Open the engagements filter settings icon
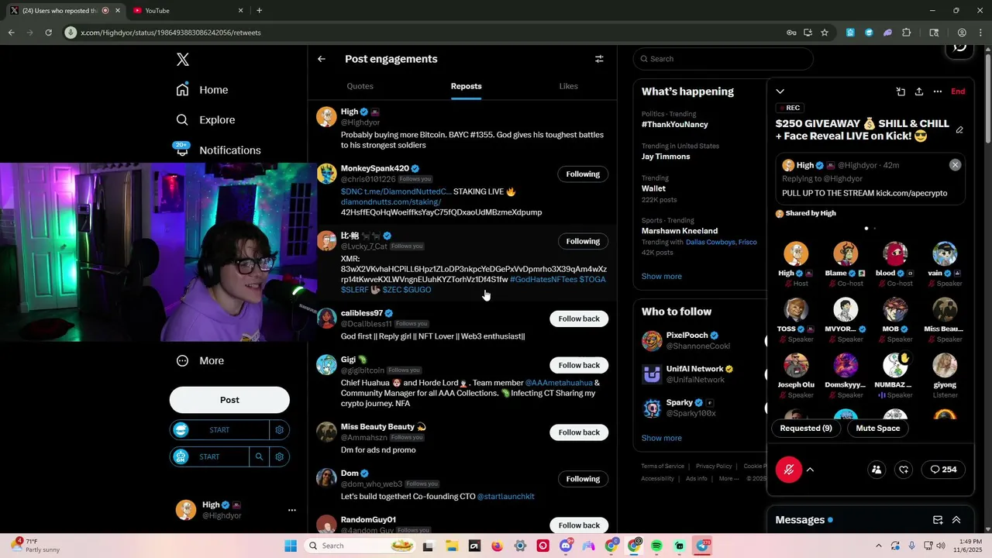Image resolution: width=992 pixels, height=558 pixels. 599,59
